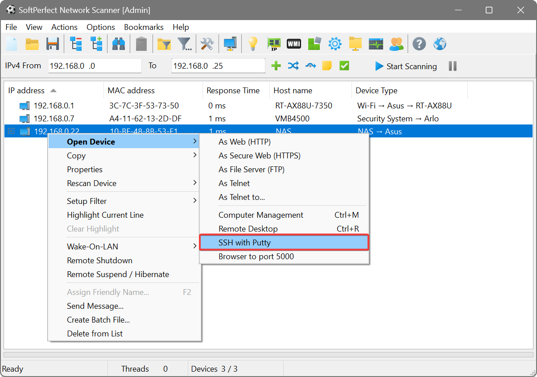This screenshot has width=537, height=377.
Task: Expand the Rescan Device submenu
Action: [x=124, y=183]
